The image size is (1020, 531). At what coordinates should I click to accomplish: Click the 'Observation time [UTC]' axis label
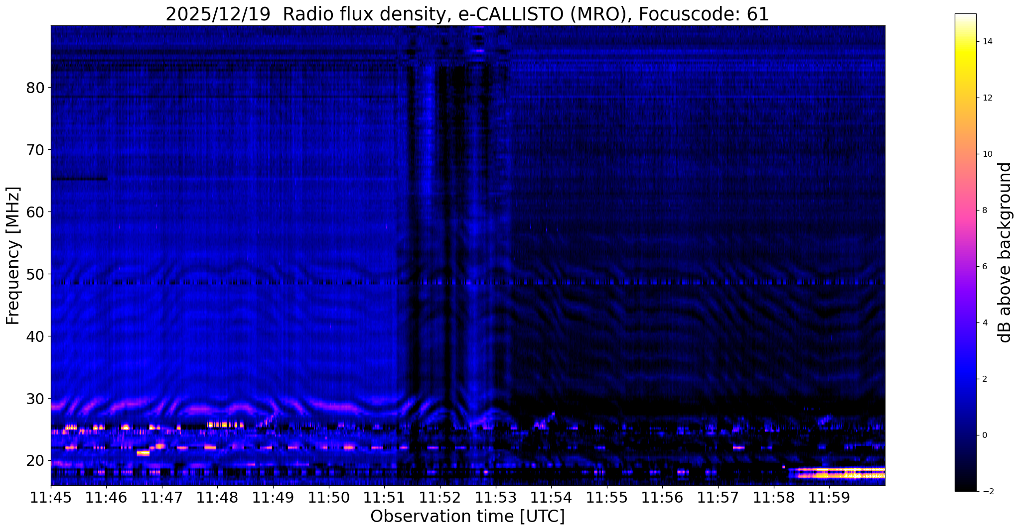[467, 517]
